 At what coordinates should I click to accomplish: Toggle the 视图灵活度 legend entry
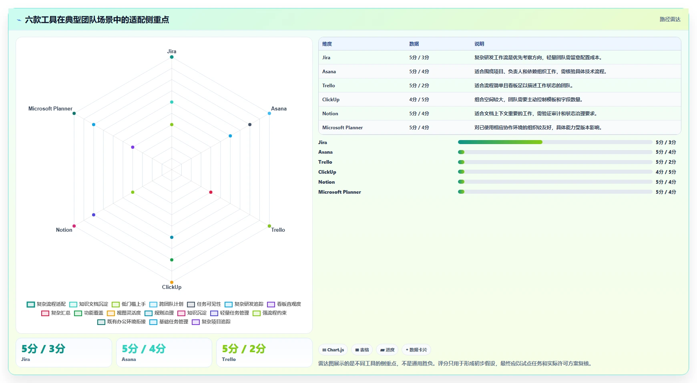[124, 313]
